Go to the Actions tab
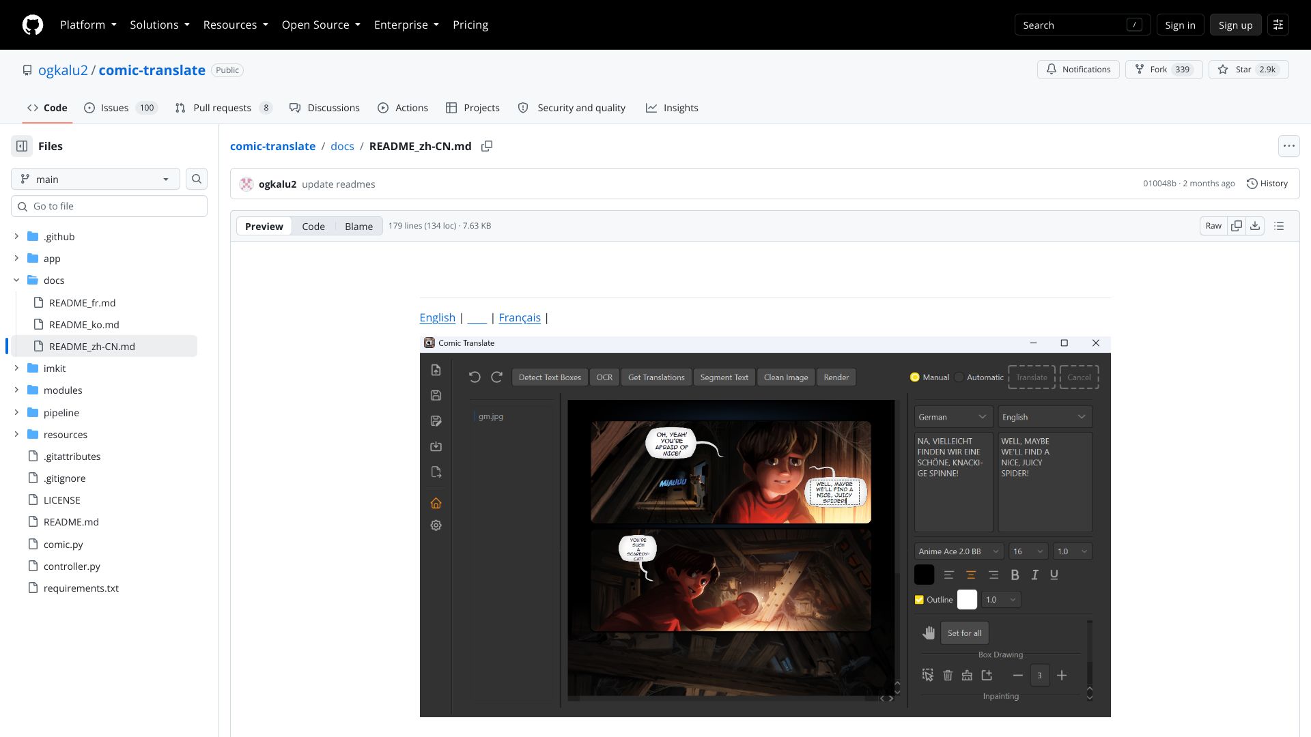Screen dimensions: 1311x737 (x=403, y=108)
